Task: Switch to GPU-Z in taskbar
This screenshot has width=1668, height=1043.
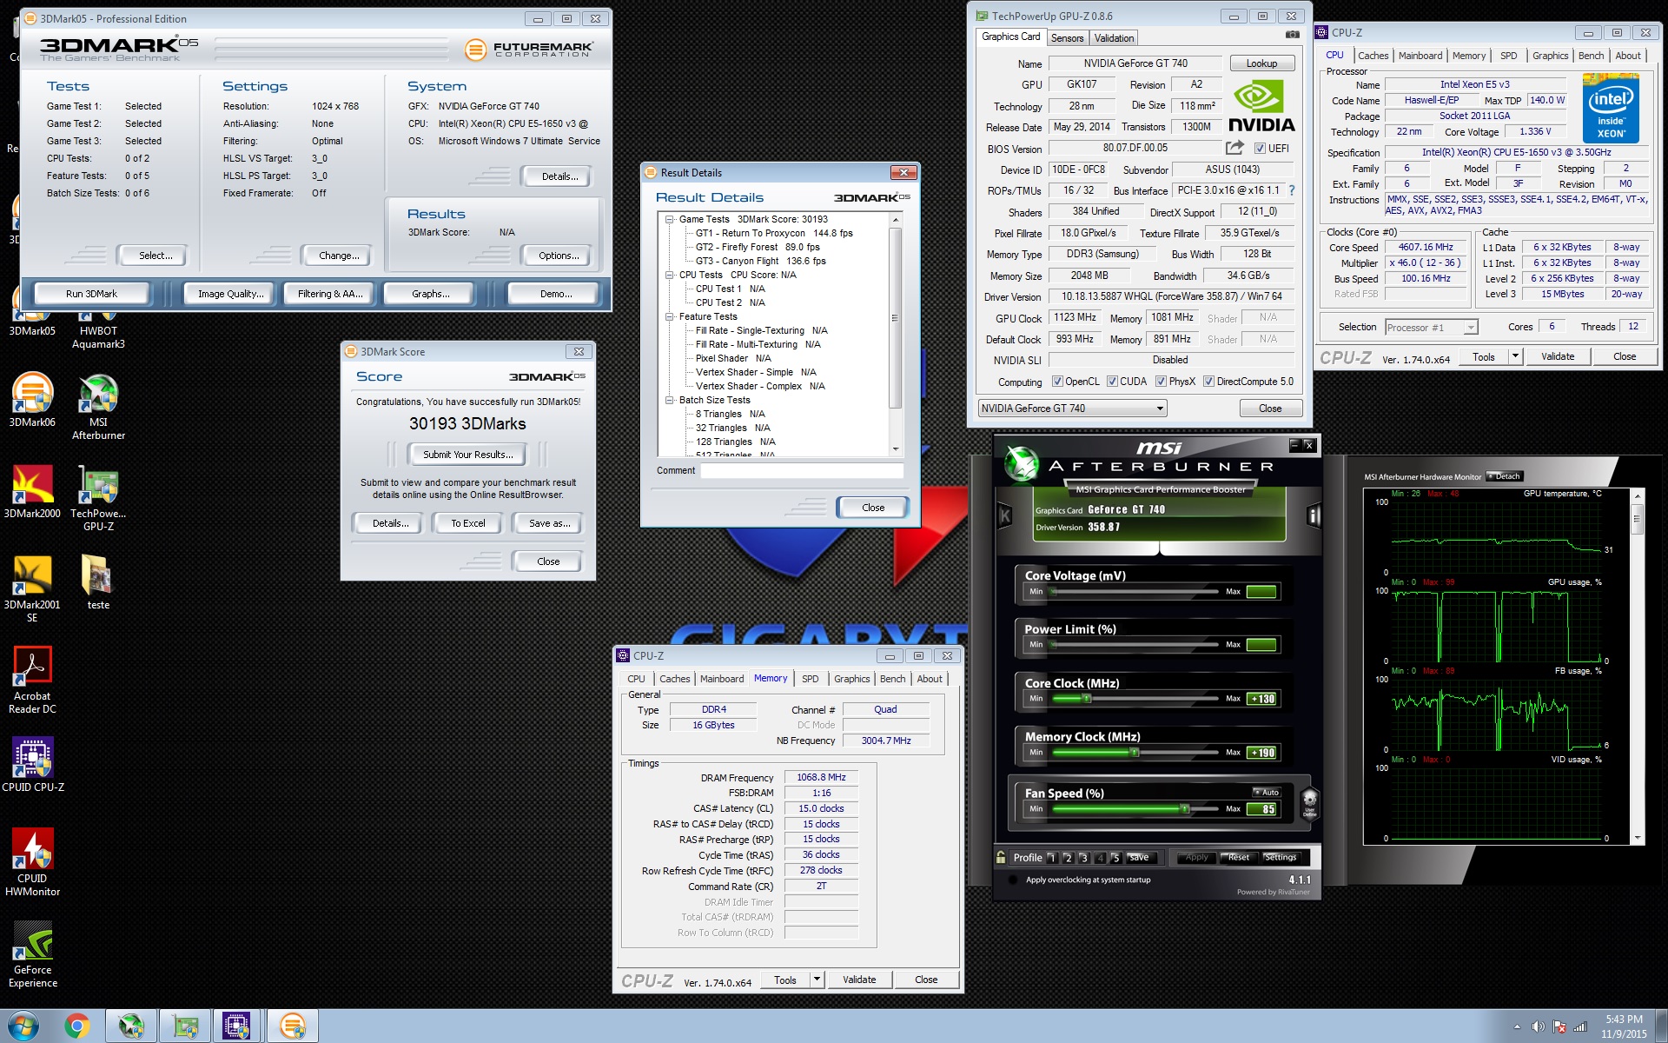Action: [x=185, y=1026]
